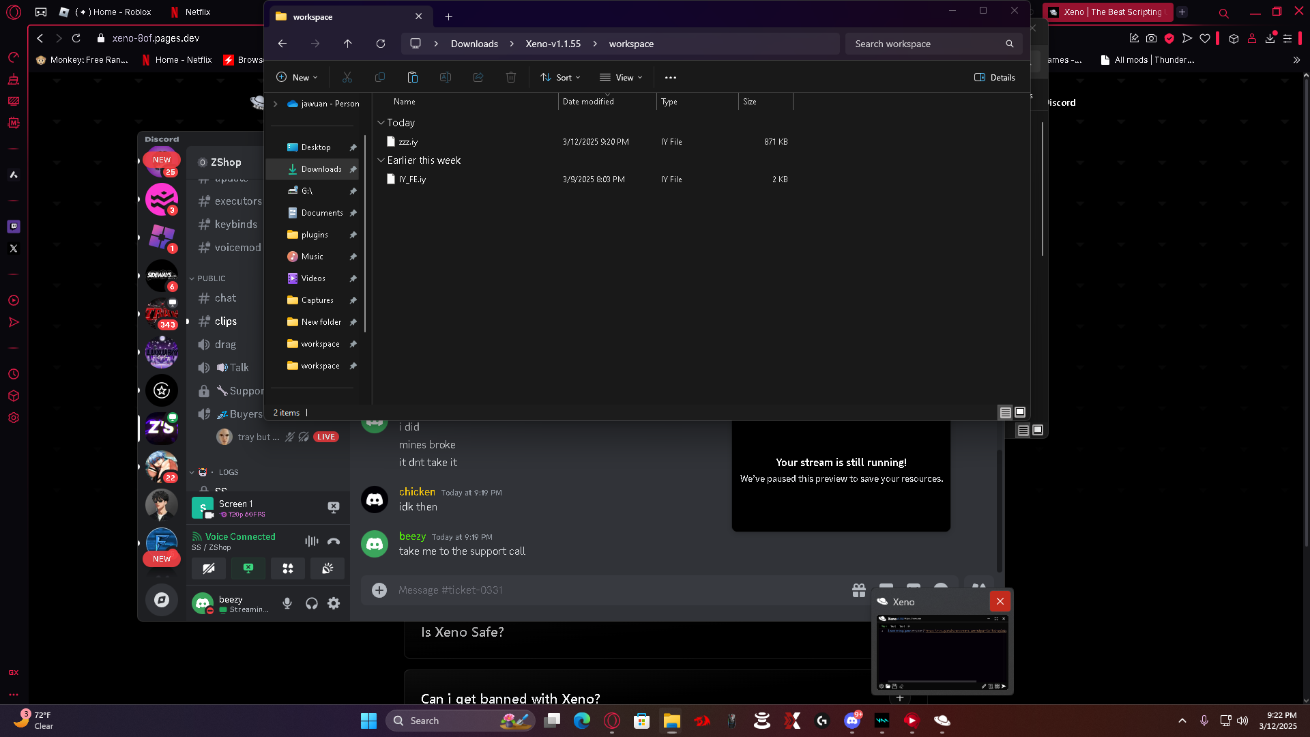Click the Rename toolbar icon

pos(446,78)
